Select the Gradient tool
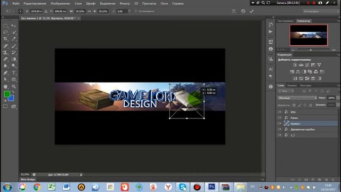Screen dimensions: 341x192 point(14,59)
